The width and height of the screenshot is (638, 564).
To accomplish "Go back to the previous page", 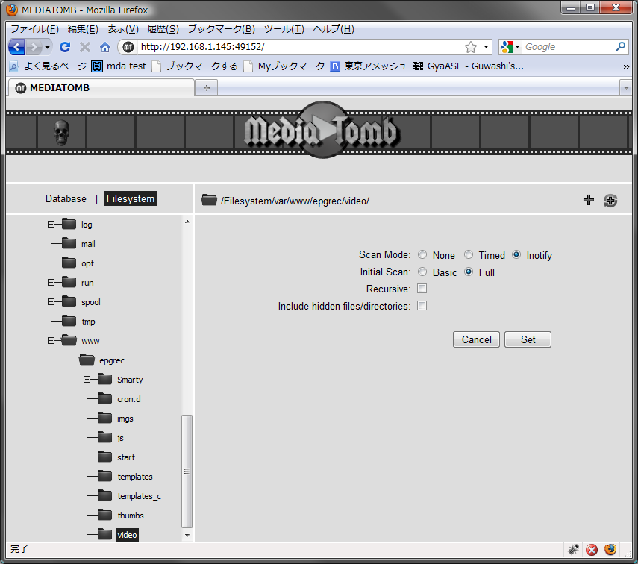I will tap(16, 47).
